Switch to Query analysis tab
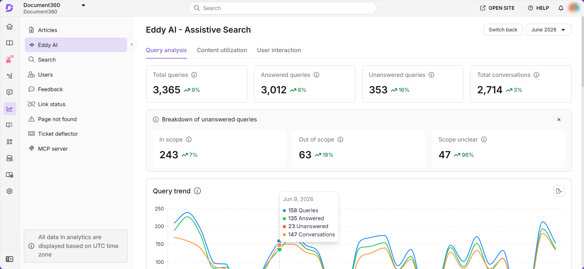 pos(166,50)
